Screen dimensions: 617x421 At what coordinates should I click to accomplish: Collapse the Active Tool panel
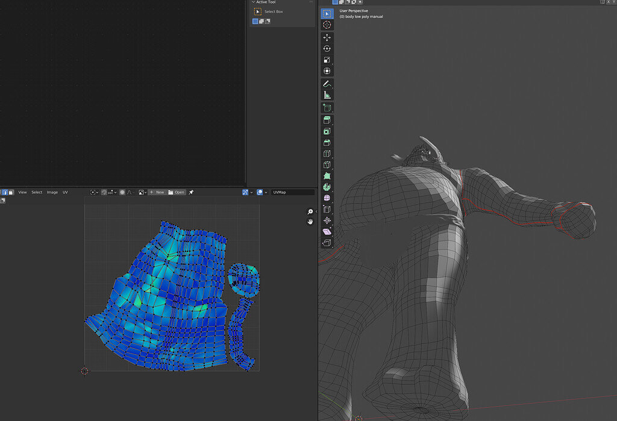[x=254, y=2]
